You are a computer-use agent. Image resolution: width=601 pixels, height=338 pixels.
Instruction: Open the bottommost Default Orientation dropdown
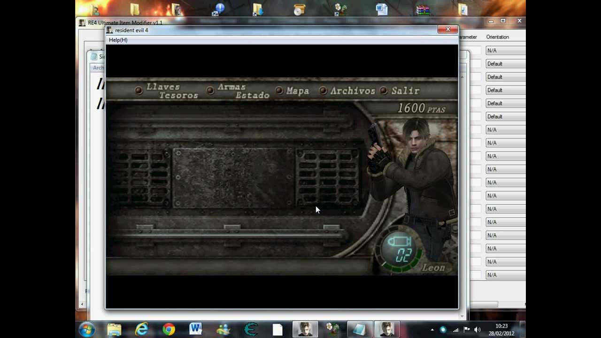[x=505, y=116]
